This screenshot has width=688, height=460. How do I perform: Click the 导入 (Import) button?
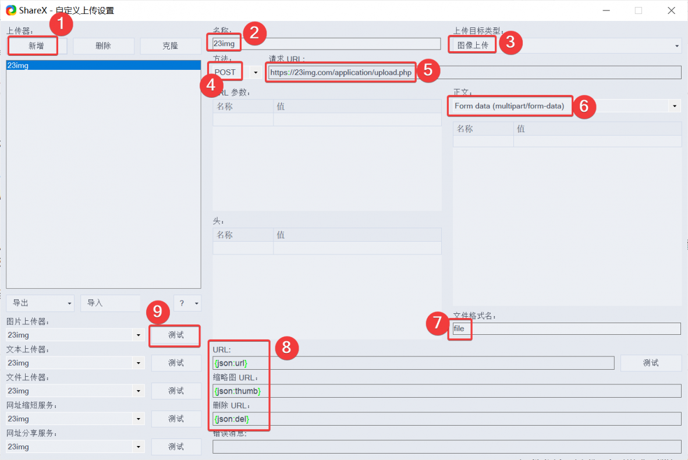(x=110, y=303)
